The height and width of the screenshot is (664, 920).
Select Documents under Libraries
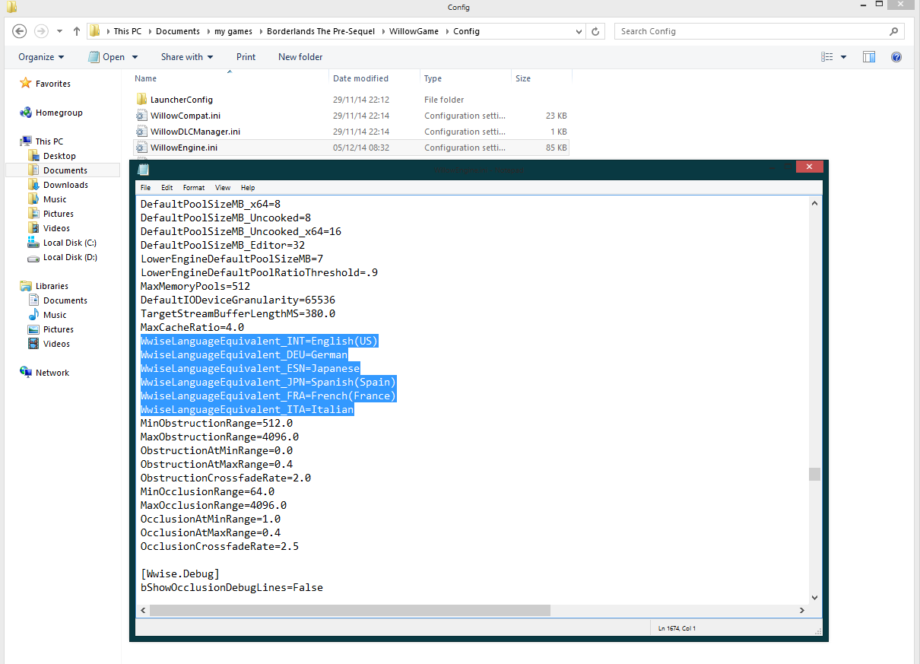tap(65, 300)
